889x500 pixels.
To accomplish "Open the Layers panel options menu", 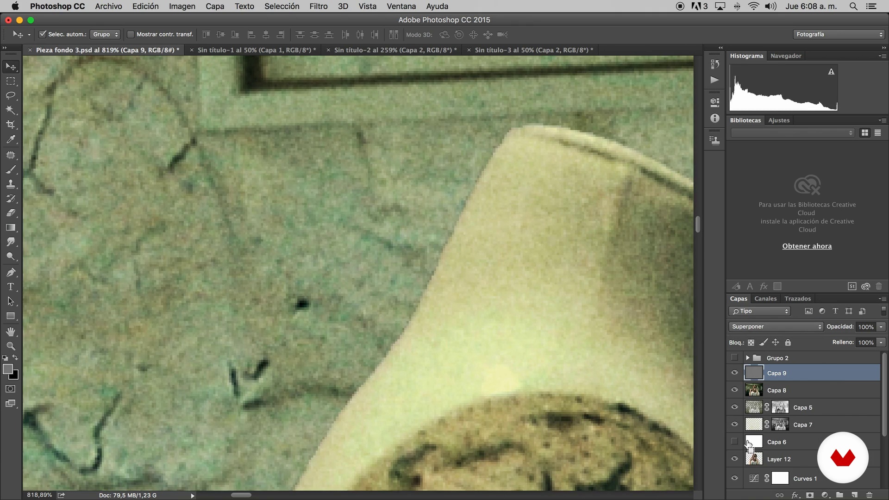I will (x=883, y=299).
